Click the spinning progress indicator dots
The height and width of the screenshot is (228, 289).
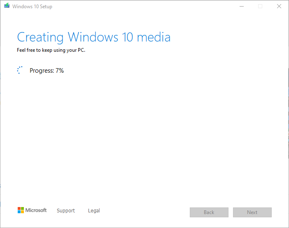[x=20, y=71]
